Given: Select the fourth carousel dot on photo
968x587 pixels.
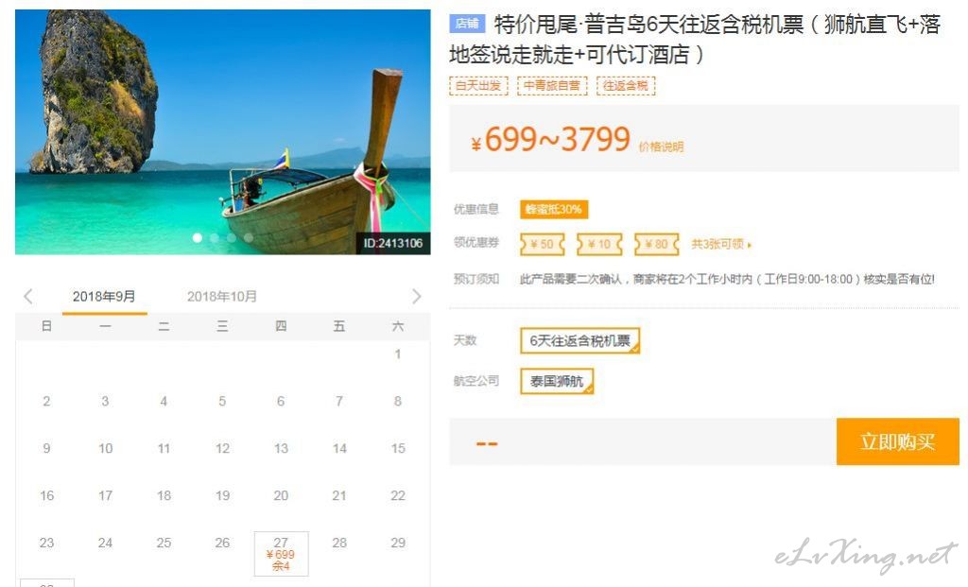Looking at the screenshot, I should click(249, 237).
